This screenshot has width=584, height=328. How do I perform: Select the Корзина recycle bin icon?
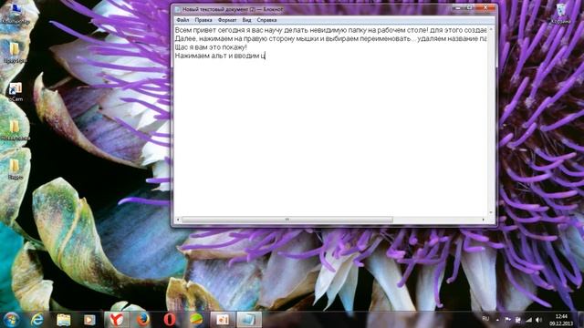[560, 15]
